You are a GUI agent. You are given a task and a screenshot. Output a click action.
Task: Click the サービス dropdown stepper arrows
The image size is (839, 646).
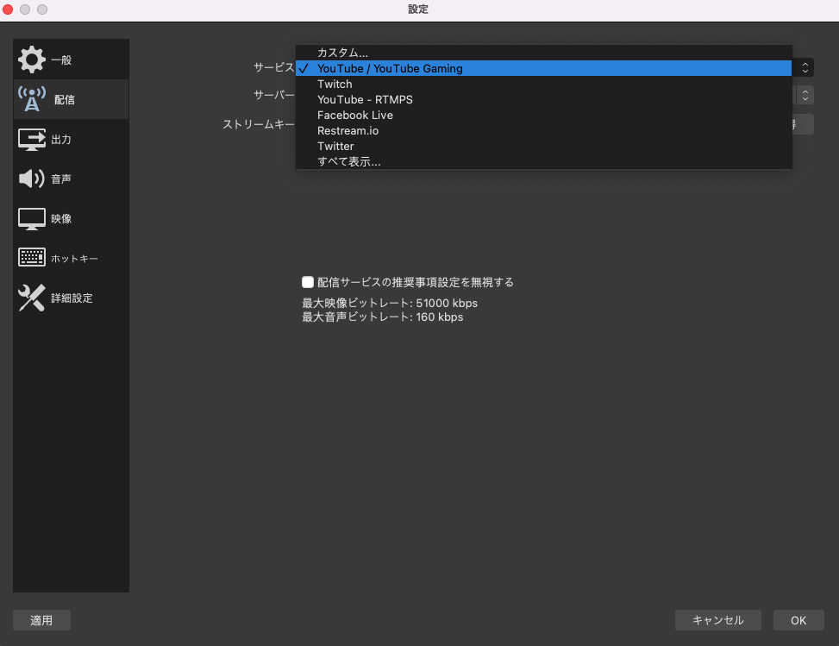click(x=805, y=67)
